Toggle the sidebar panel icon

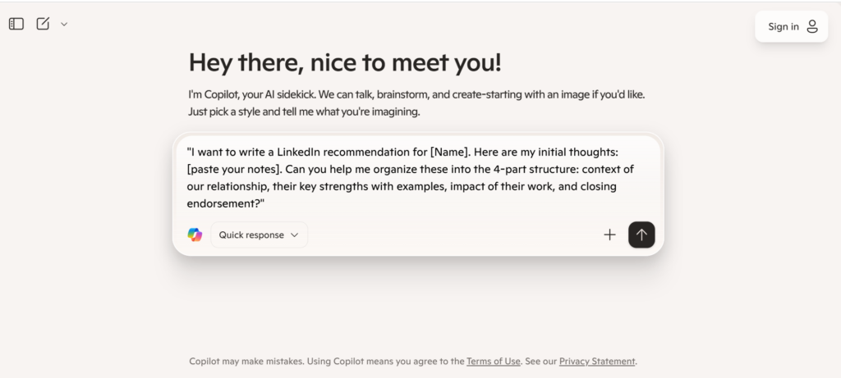coord(16,24)
